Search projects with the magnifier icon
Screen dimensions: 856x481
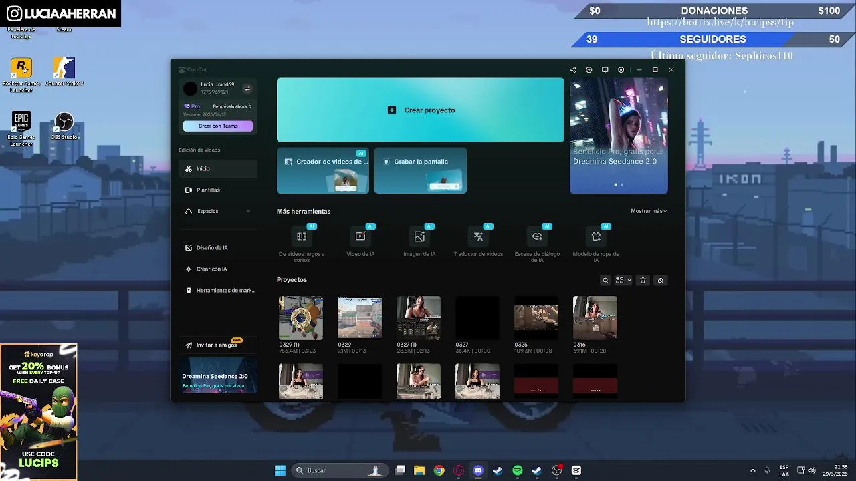[605, 281]
